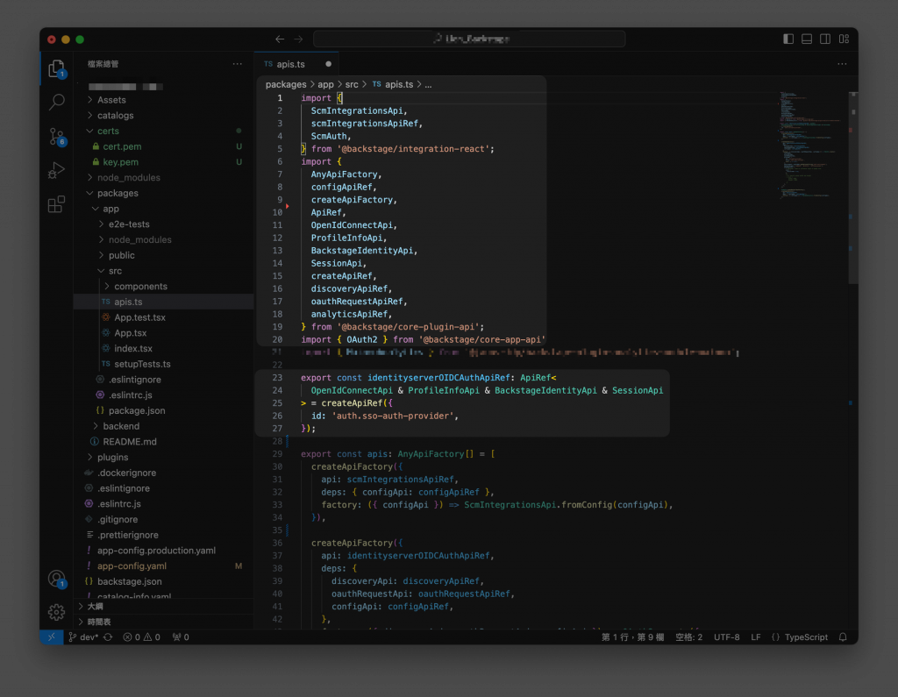
Task: Expand the Assets folder
Action: pyautogui.click(x=164, y=100)
